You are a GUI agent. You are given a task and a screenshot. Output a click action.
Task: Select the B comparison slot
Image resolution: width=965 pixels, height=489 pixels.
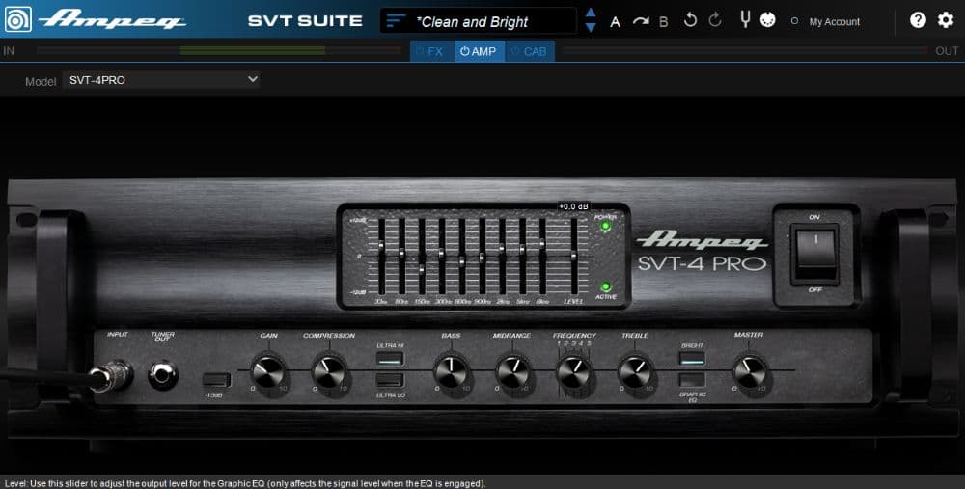(664, 22)
